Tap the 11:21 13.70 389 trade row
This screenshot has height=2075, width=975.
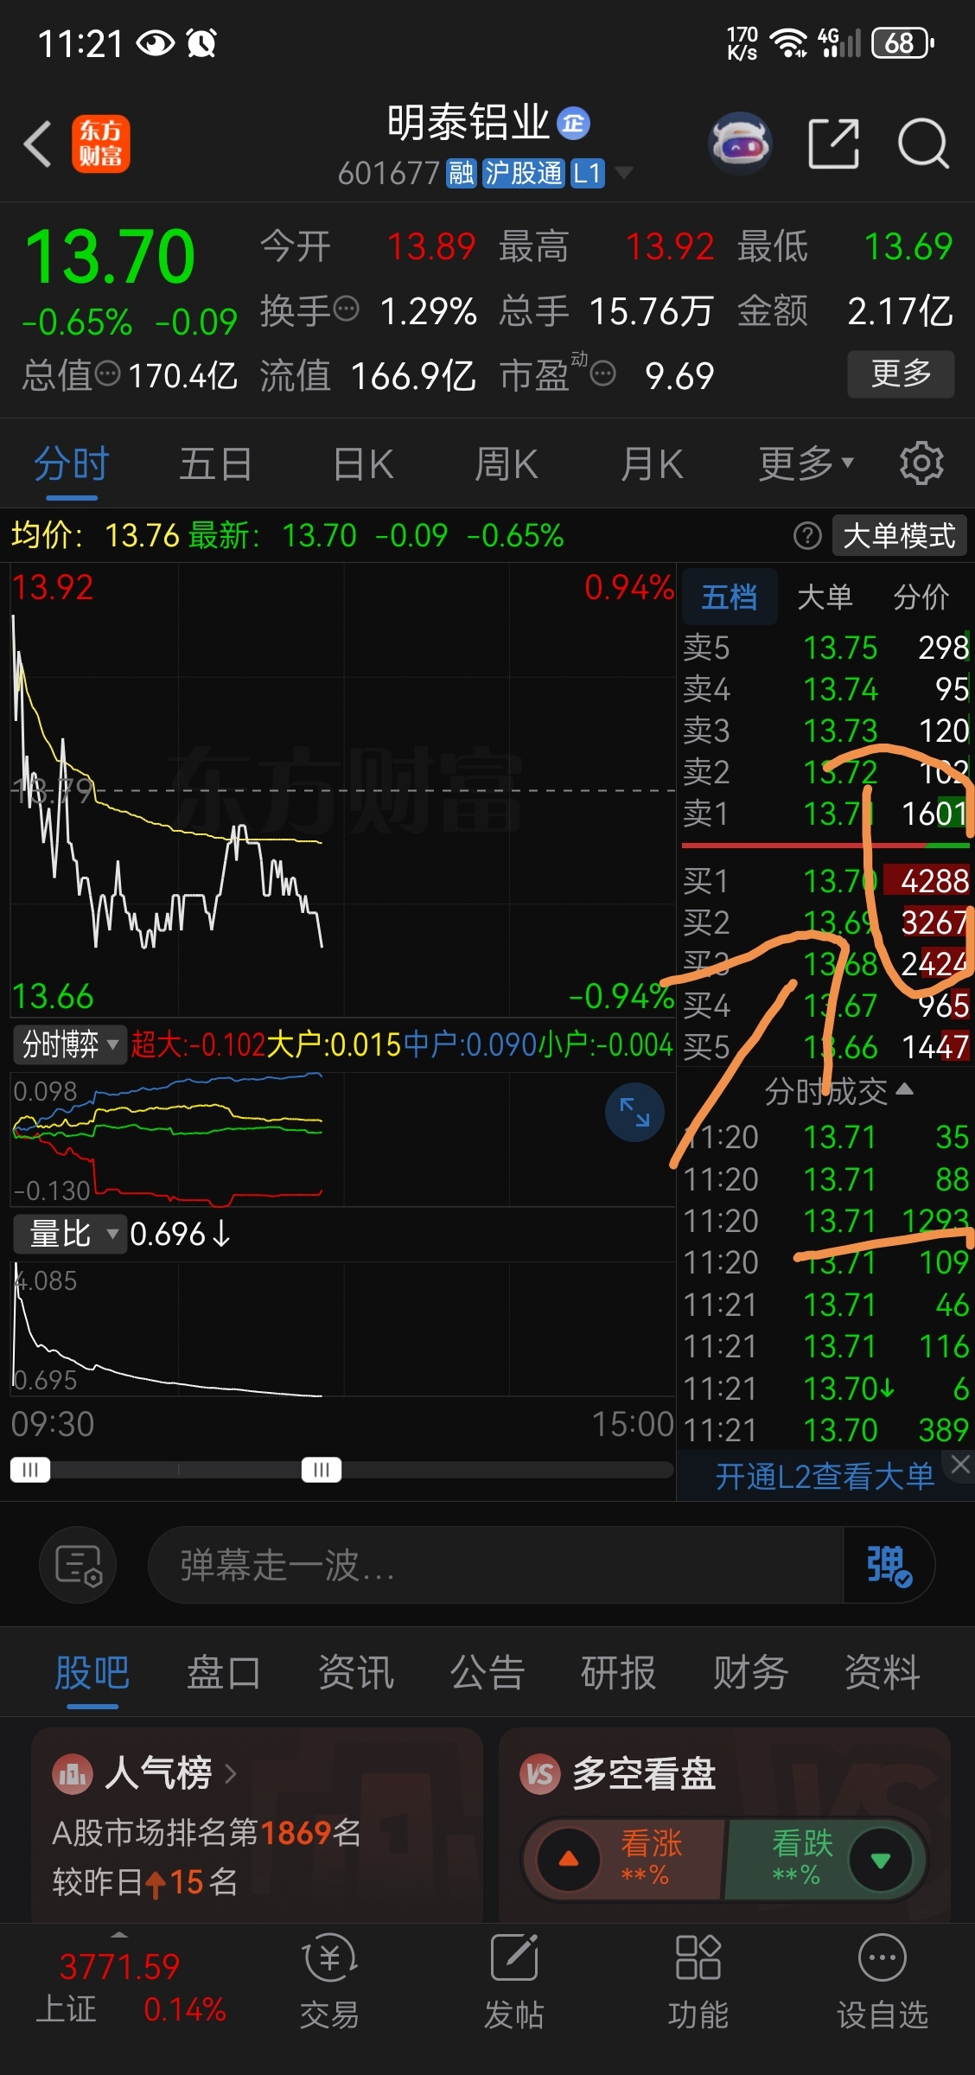(825, 1430)
